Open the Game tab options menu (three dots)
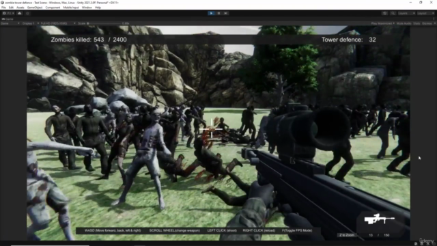 [434, 19]
